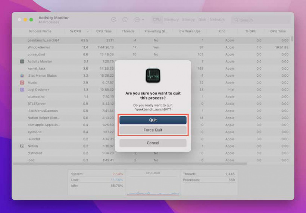
Task: Click the process info icon in toolbar
Action: [x=125, y=20]
